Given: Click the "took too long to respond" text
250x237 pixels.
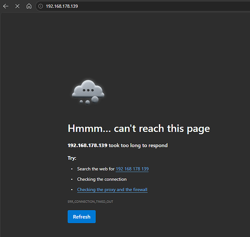Looking at the screenshot, I should pyautogui.click(x=138, y=146).
